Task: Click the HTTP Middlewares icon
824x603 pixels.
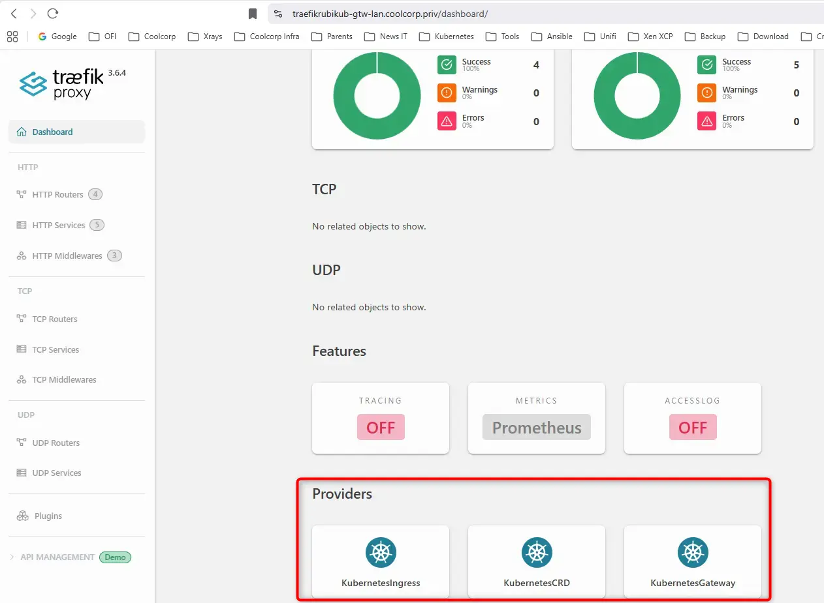Action: [20, 256]
